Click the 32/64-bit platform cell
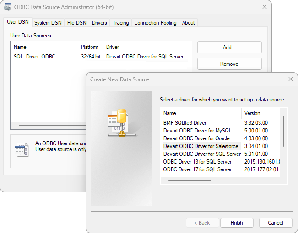 pos(91,57)
